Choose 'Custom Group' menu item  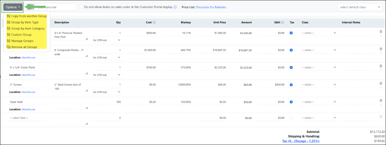coord(19,35)
